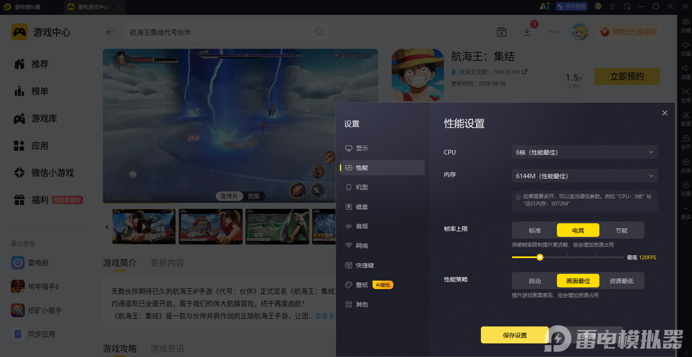Image resolution: width=692 pixels, height=357 pixels.
Task: Open the 快捷键 settings tab
Action: coord(382,265)
